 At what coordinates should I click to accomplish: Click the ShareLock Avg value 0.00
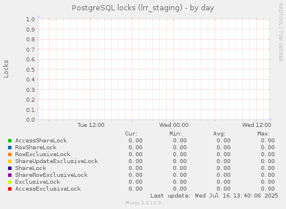(x=223, y=168)
